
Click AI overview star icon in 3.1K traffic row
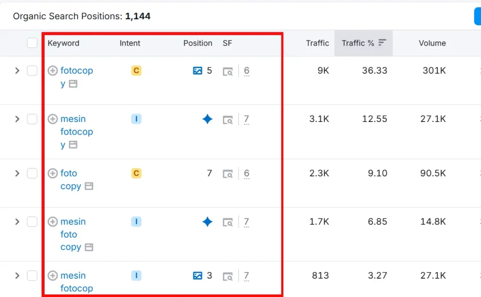pos(207,119)
